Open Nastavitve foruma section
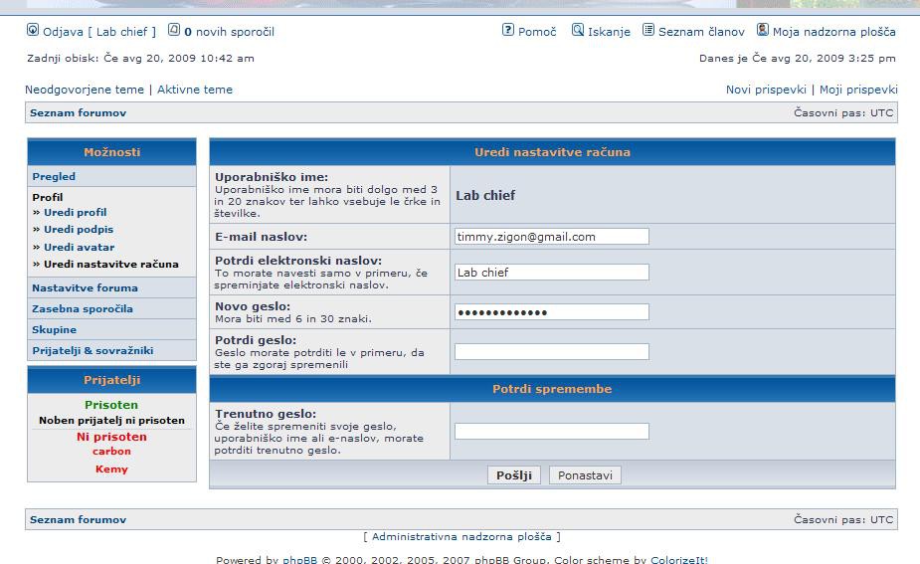The image size is (920, 564). click(x=85, y=287)
